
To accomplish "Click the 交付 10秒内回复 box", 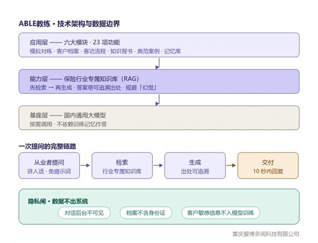I will tap(268, 166).
